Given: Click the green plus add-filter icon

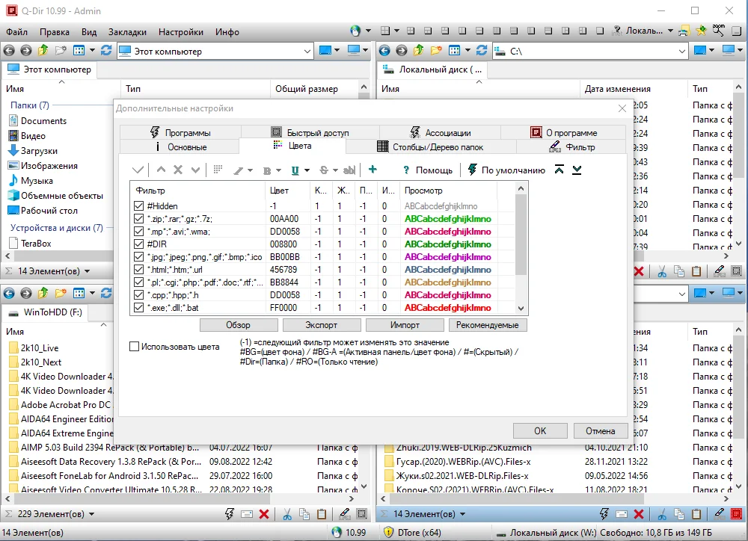Looking at the screenshot, I should (x=373, y=170).
